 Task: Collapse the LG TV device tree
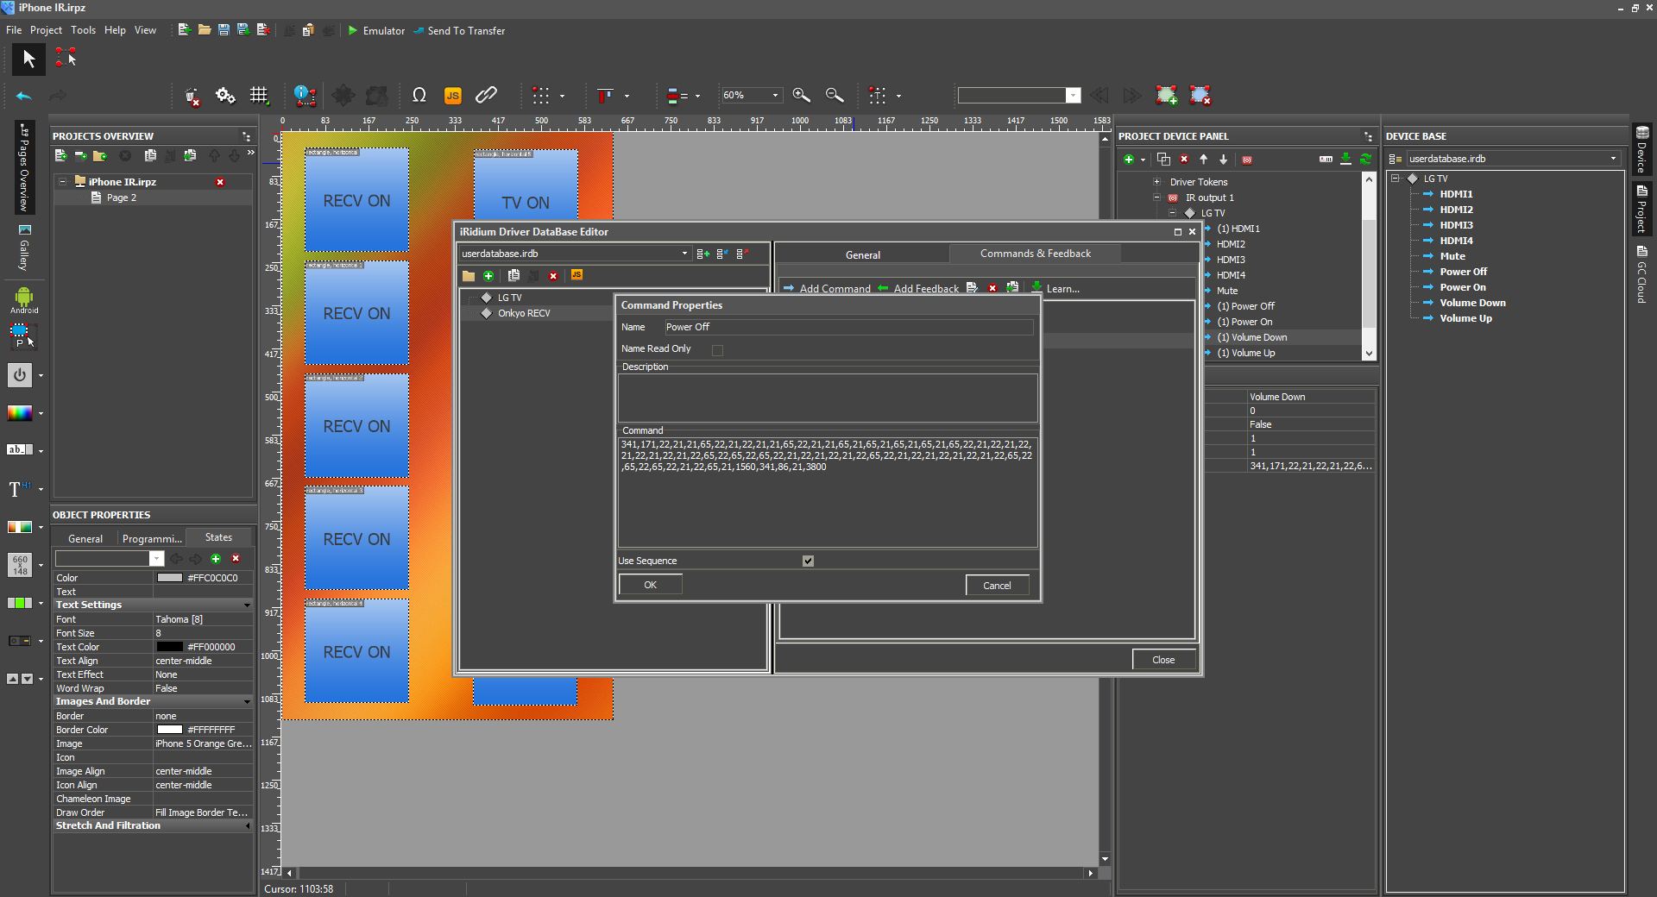click(1395, 179)
